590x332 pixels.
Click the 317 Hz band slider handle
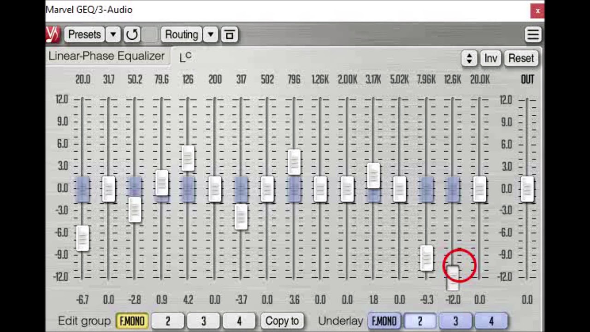click(241, 217)
